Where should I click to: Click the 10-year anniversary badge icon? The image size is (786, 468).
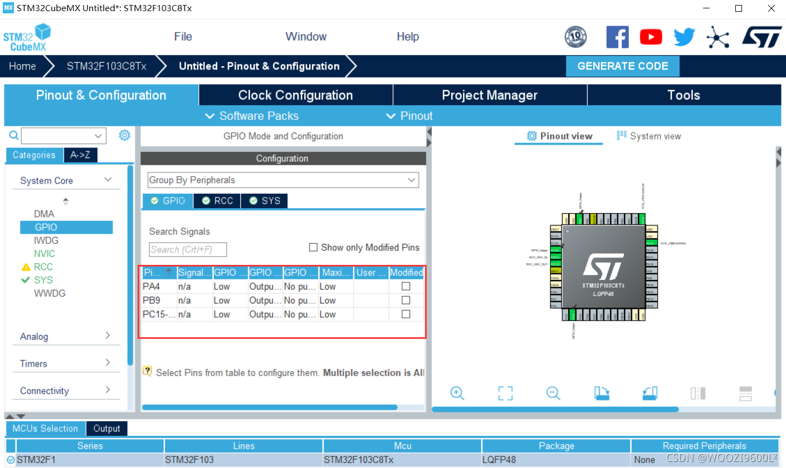[575, 37]
